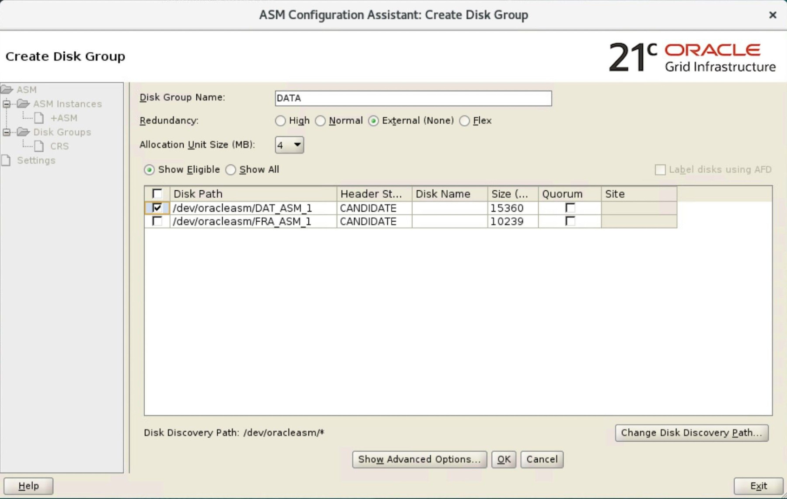Toggle Quorum checkbox for FRA_ASM_1
The height and width of the screenshot is (499, 787).
(x=570, y=221)
